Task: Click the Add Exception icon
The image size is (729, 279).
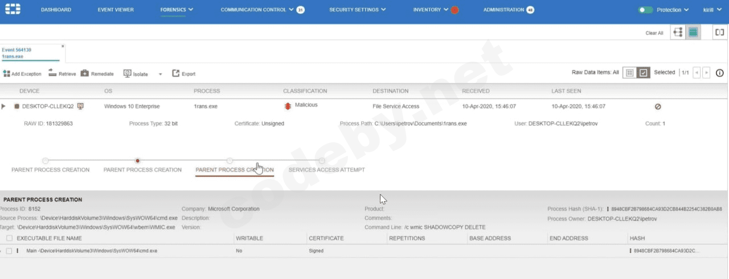Action: click(6, 74)
